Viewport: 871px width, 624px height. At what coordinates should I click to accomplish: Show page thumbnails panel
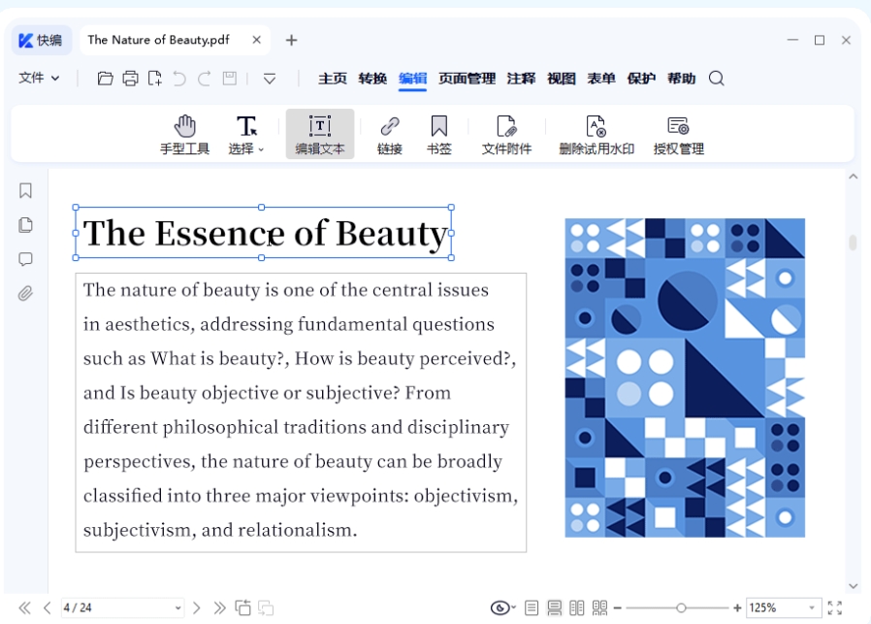pyautogui.click(x=25, y=225)
